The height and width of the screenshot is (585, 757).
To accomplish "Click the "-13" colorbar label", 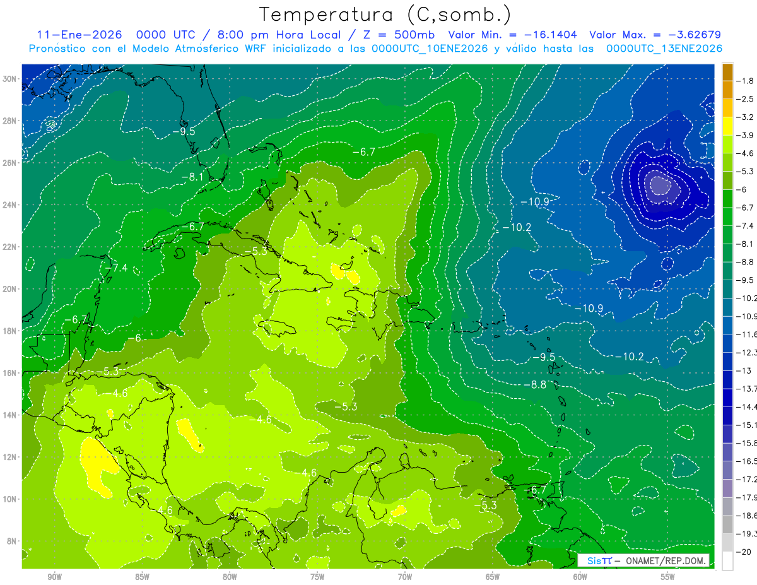I will [744, 370].
